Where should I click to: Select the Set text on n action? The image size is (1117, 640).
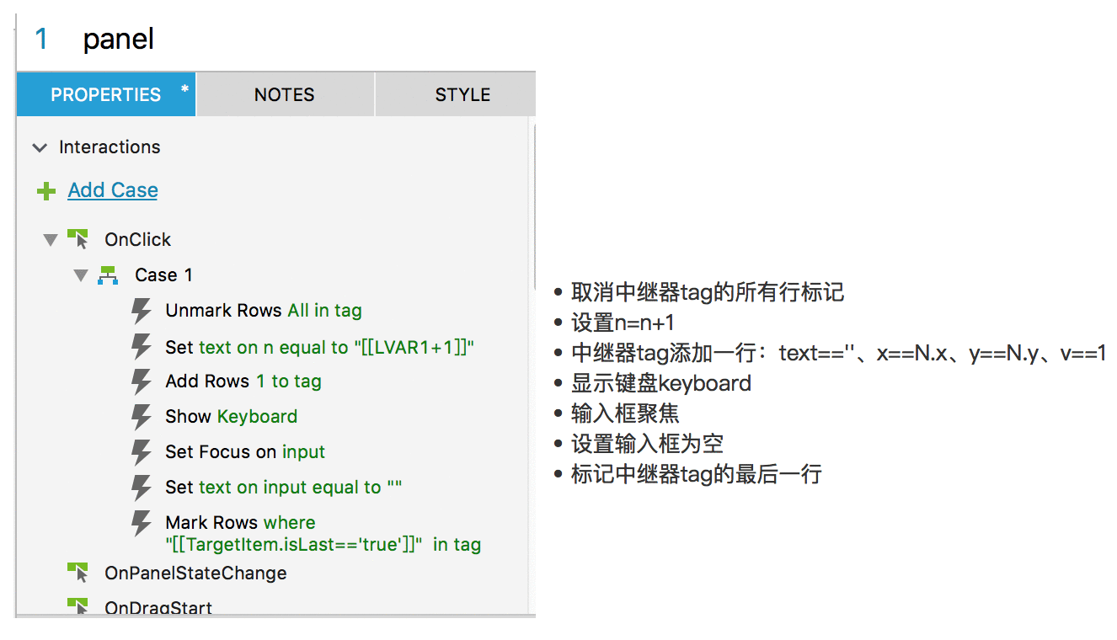320,346
